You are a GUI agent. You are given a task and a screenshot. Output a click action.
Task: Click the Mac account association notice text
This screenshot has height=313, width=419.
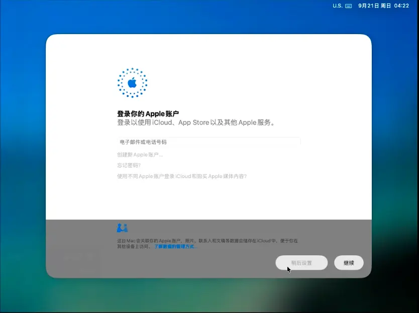[207, 244]
